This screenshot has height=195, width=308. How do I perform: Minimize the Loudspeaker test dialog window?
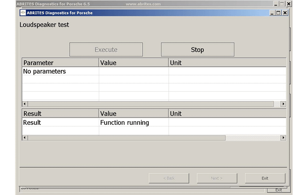point(272,13)
